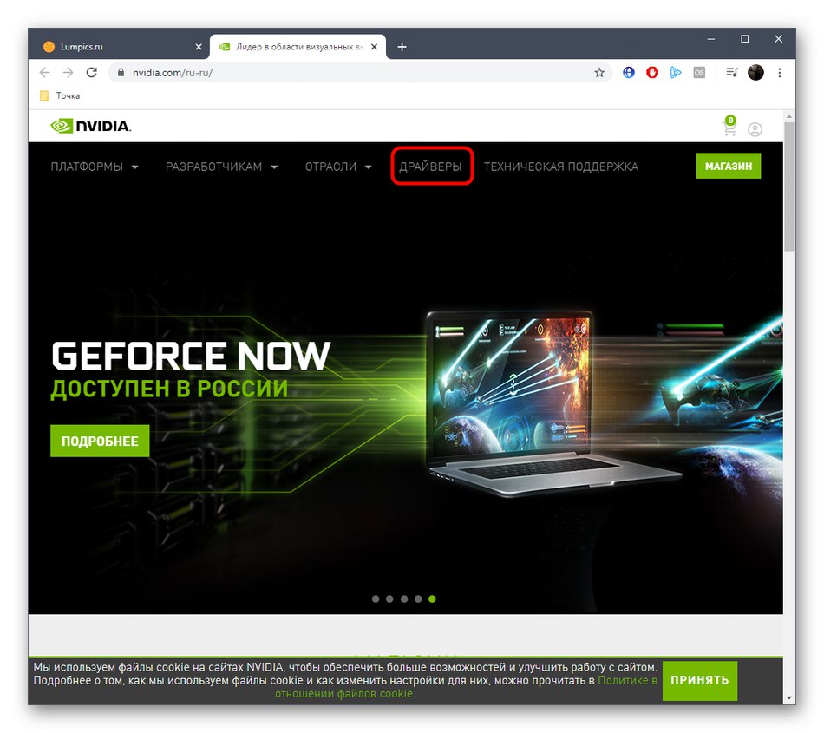Open the shopping cart icon

(x=729, y=126)
